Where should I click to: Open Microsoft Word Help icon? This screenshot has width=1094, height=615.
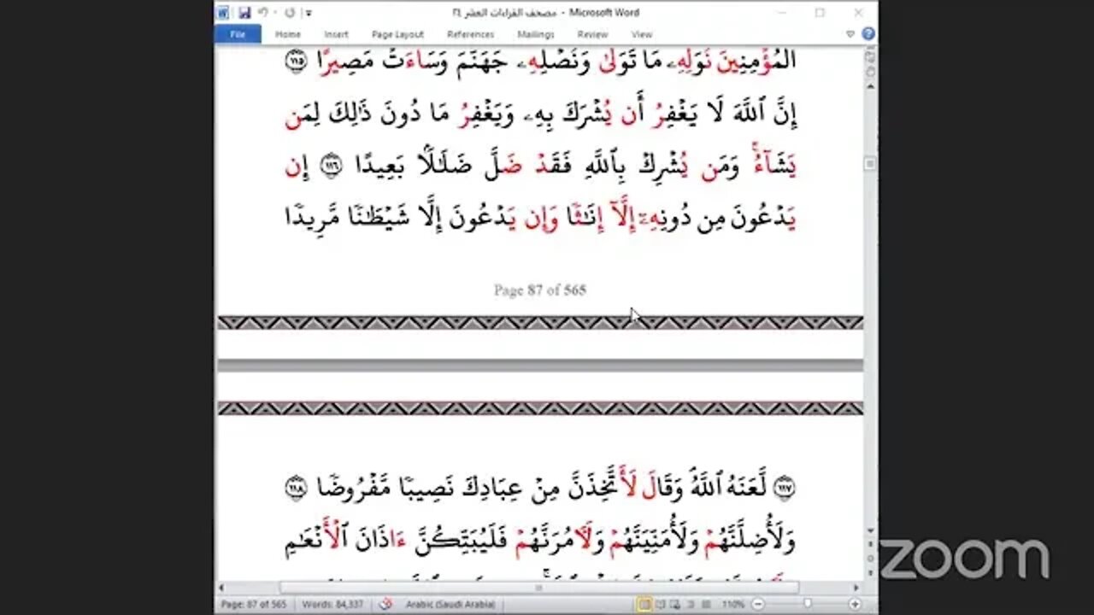(868, 34)
